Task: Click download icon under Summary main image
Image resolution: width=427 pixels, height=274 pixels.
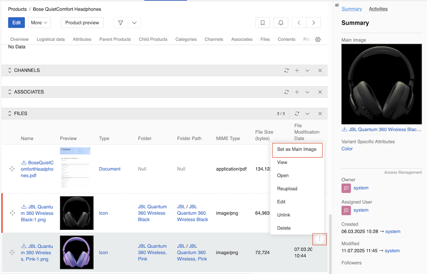Action: point(344,129)
